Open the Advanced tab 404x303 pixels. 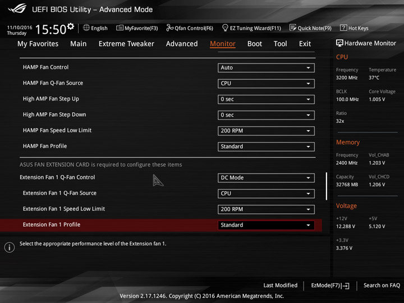tap(182, 44)
